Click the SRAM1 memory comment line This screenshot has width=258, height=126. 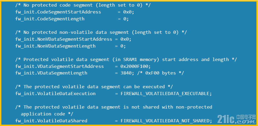point(126,59)
